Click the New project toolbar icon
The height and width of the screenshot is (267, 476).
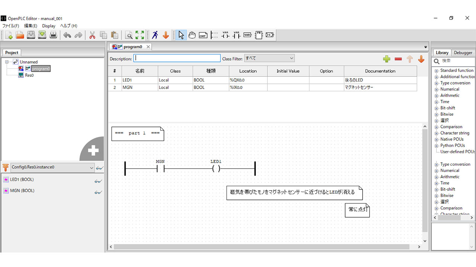tap(8, 35)
